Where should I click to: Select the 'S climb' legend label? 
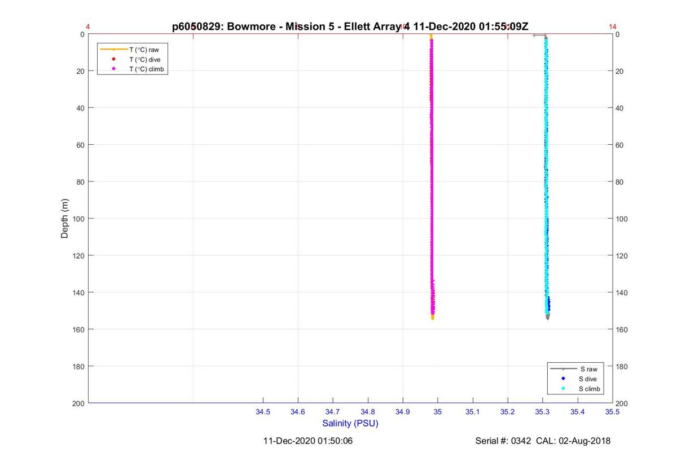pos(590,389)
